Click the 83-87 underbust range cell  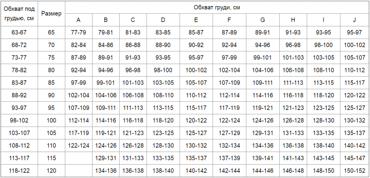click(x=19, y=83)
